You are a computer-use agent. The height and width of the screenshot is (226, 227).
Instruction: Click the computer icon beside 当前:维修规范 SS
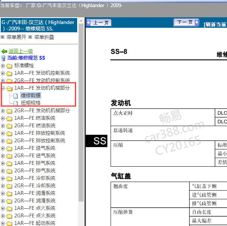point(3,58)
